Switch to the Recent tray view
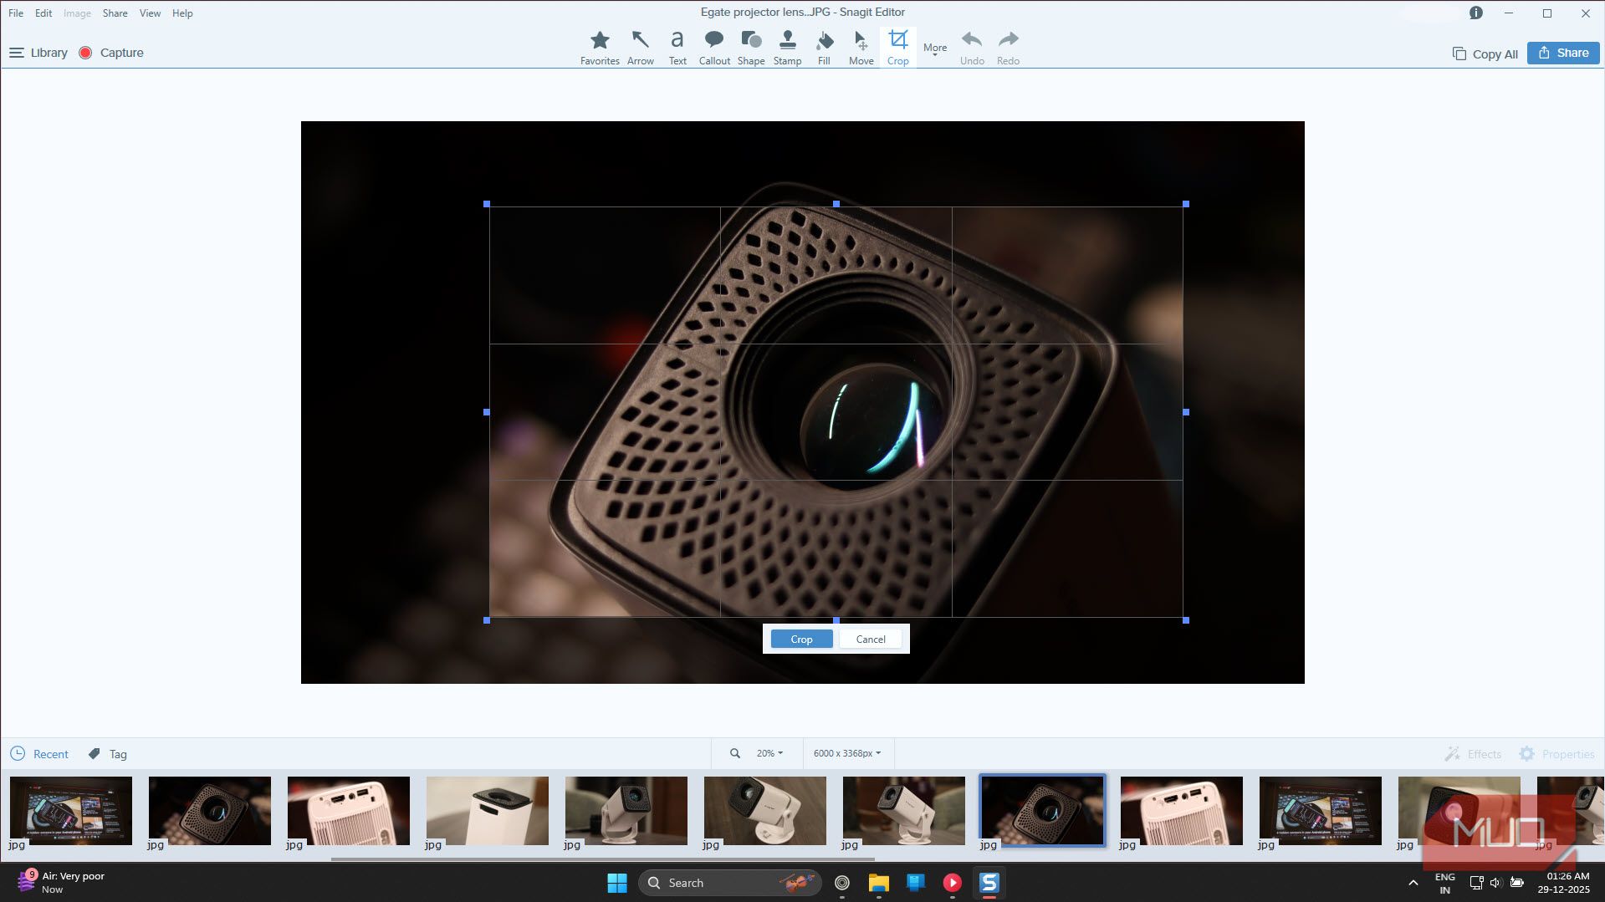Screen dimensions: 1605x902 pos(39,754)
